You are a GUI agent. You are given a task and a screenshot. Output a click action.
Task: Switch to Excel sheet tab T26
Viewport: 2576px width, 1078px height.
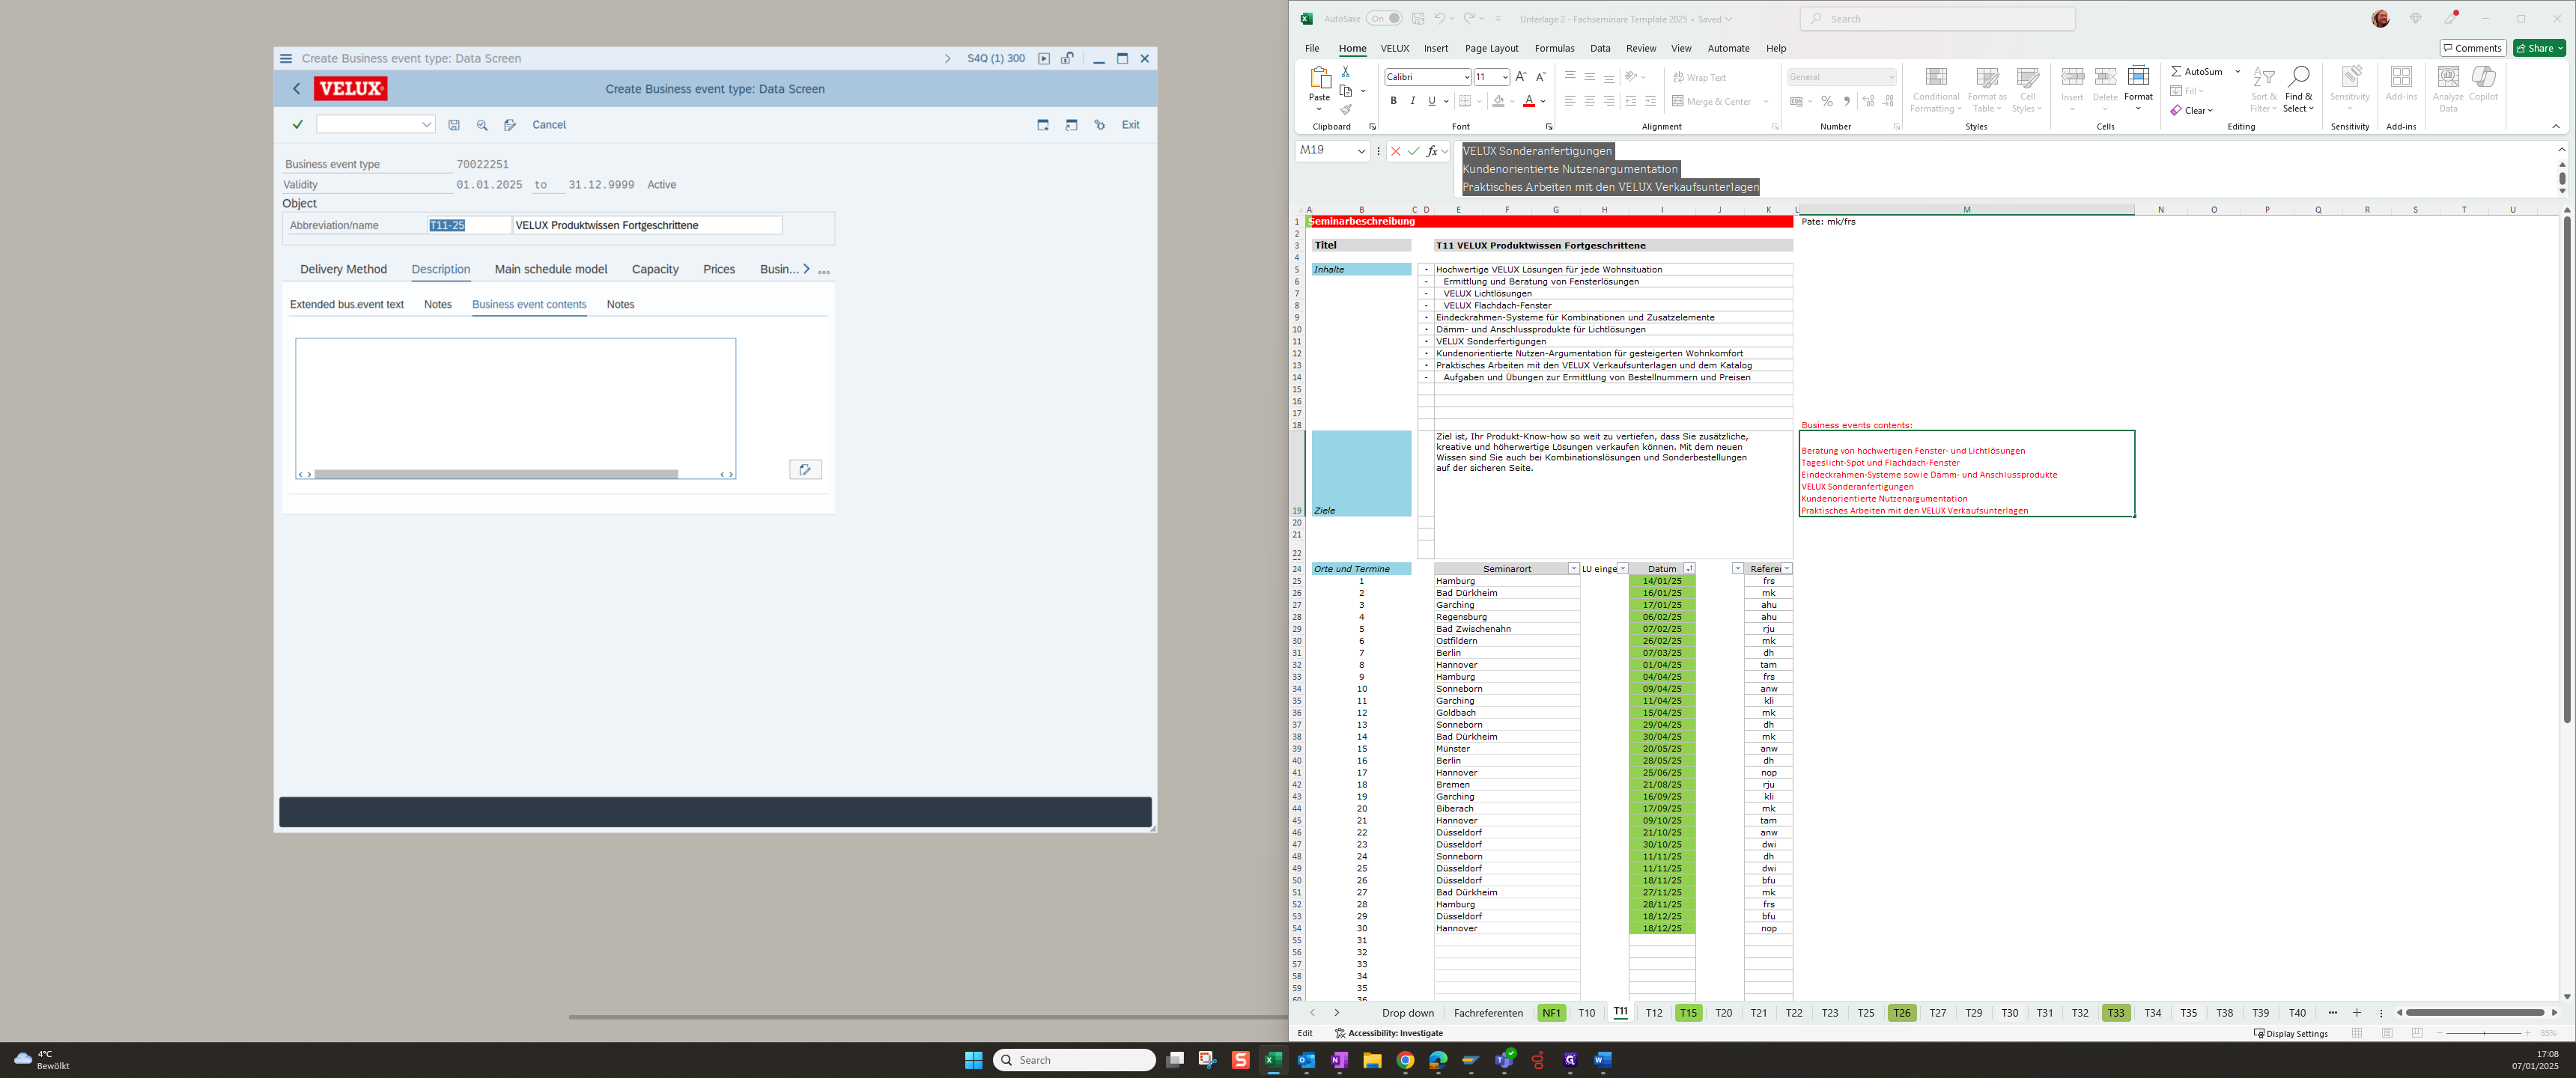1901,1013
